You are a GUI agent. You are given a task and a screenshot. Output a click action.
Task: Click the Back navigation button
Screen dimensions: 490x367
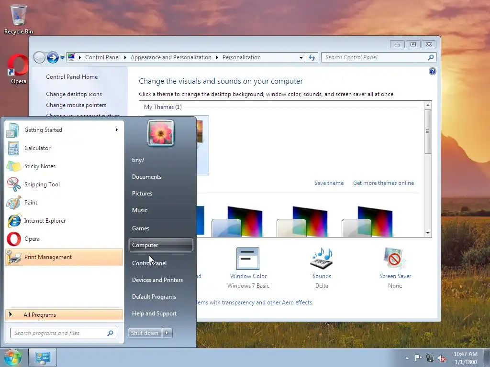(x=39, y=57)
